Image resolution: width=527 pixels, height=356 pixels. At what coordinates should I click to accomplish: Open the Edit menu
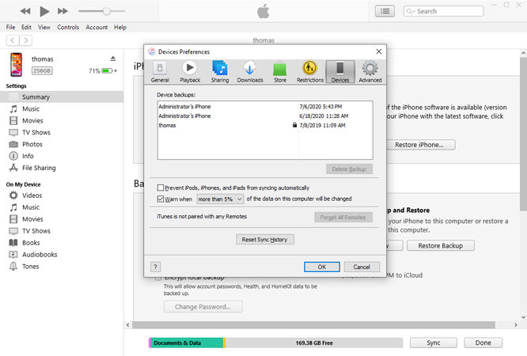point(26,27)
